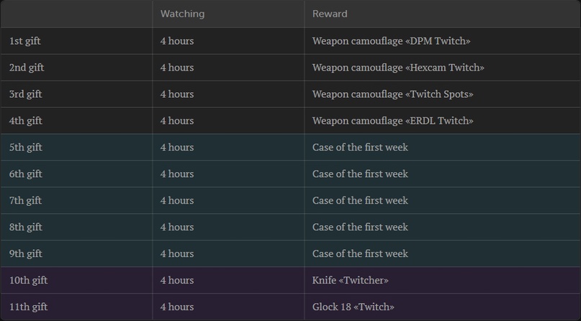This screenshot has height=321, width=581.
Task: Click Weapon camouflage «Twitch Spots» reward
Action: coord(392,94)
